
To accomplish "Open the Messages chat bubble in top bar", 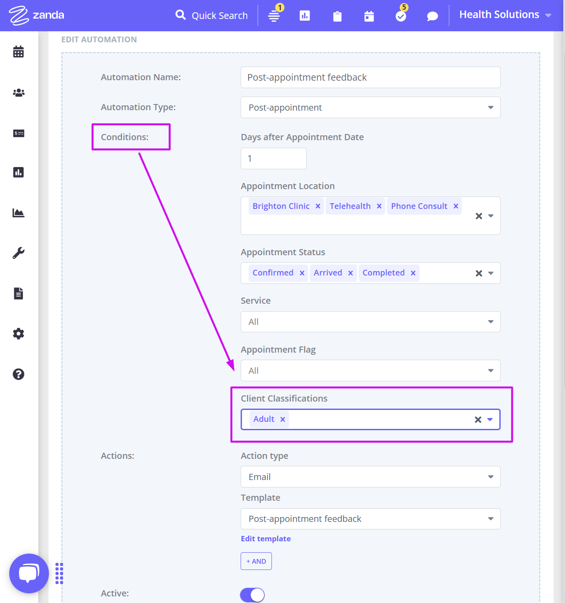I will (x=432, y=15).
